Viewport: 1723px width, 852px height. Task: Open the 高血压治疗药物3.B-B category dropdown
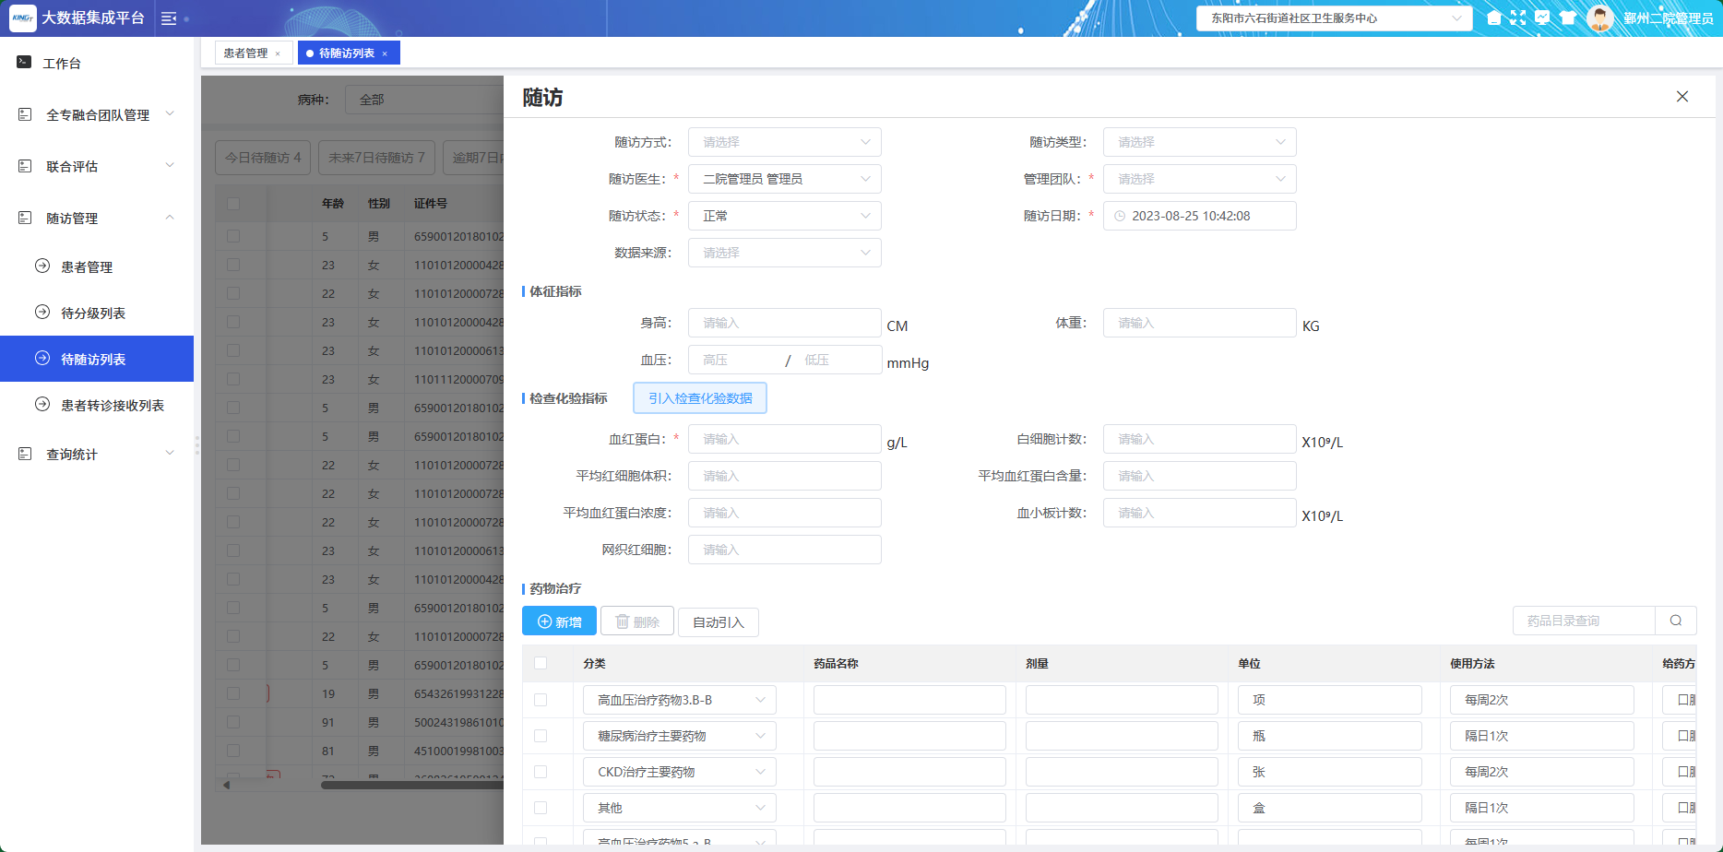680,700
